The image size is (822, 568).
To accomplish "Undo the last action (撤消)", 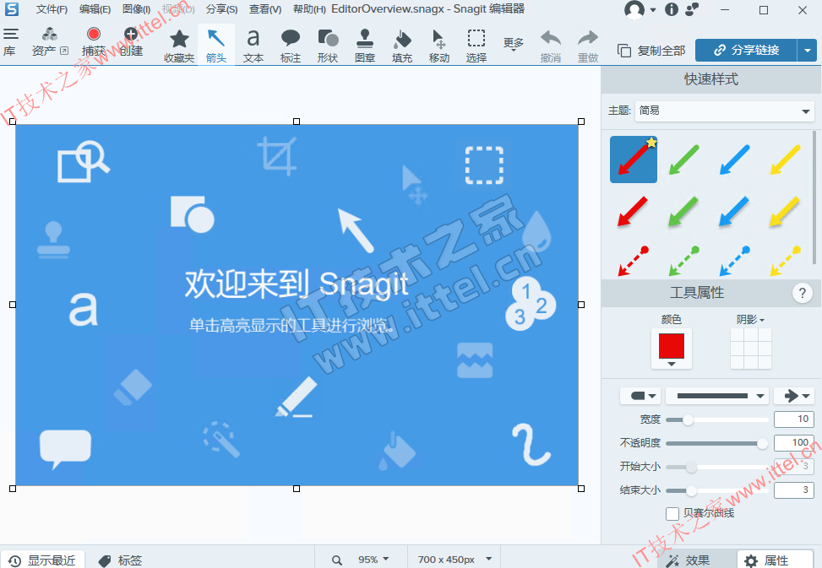I will (x=551, y=46).
